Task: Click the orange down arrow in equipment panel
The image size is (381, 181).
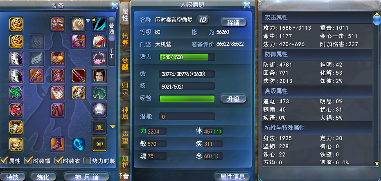Action: point(113,127)
